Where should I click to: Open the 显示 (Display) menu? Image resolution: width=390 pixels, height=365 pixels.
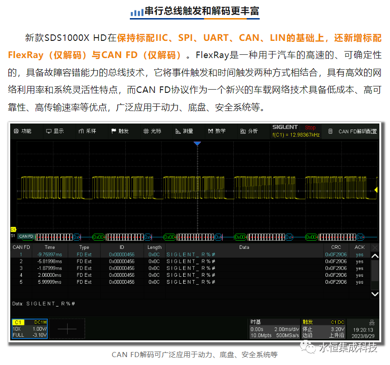pos(55,131)
